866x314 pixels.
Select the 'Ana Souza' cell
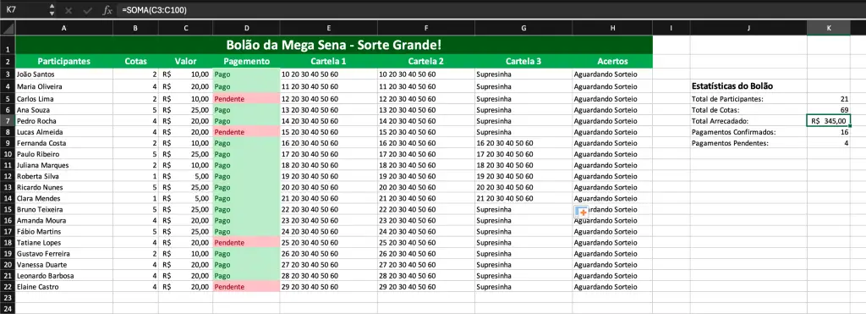(x=64, y=109)
